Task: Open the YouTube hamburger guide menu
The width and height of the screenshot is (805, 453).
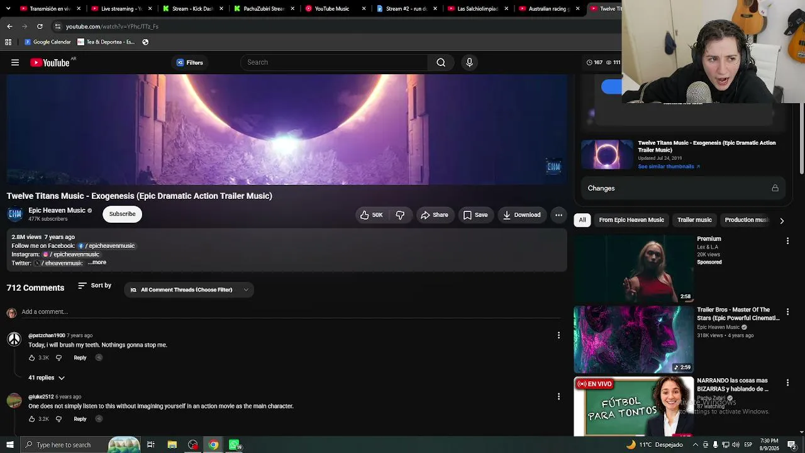Action: 15,62
